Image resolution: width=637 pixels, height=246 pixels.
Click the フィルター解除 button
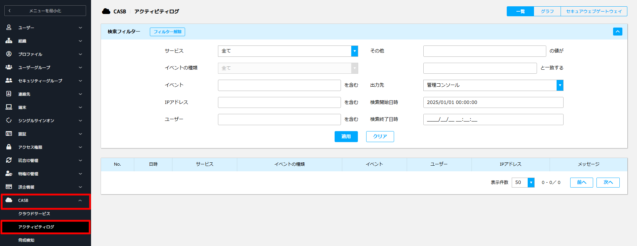click(x=167, y=32)
